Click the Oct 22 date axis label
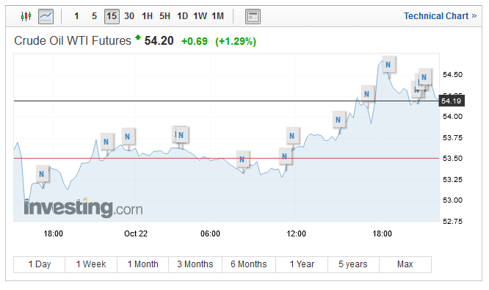This screenshot has height=290, width=489. click(136, 233)
